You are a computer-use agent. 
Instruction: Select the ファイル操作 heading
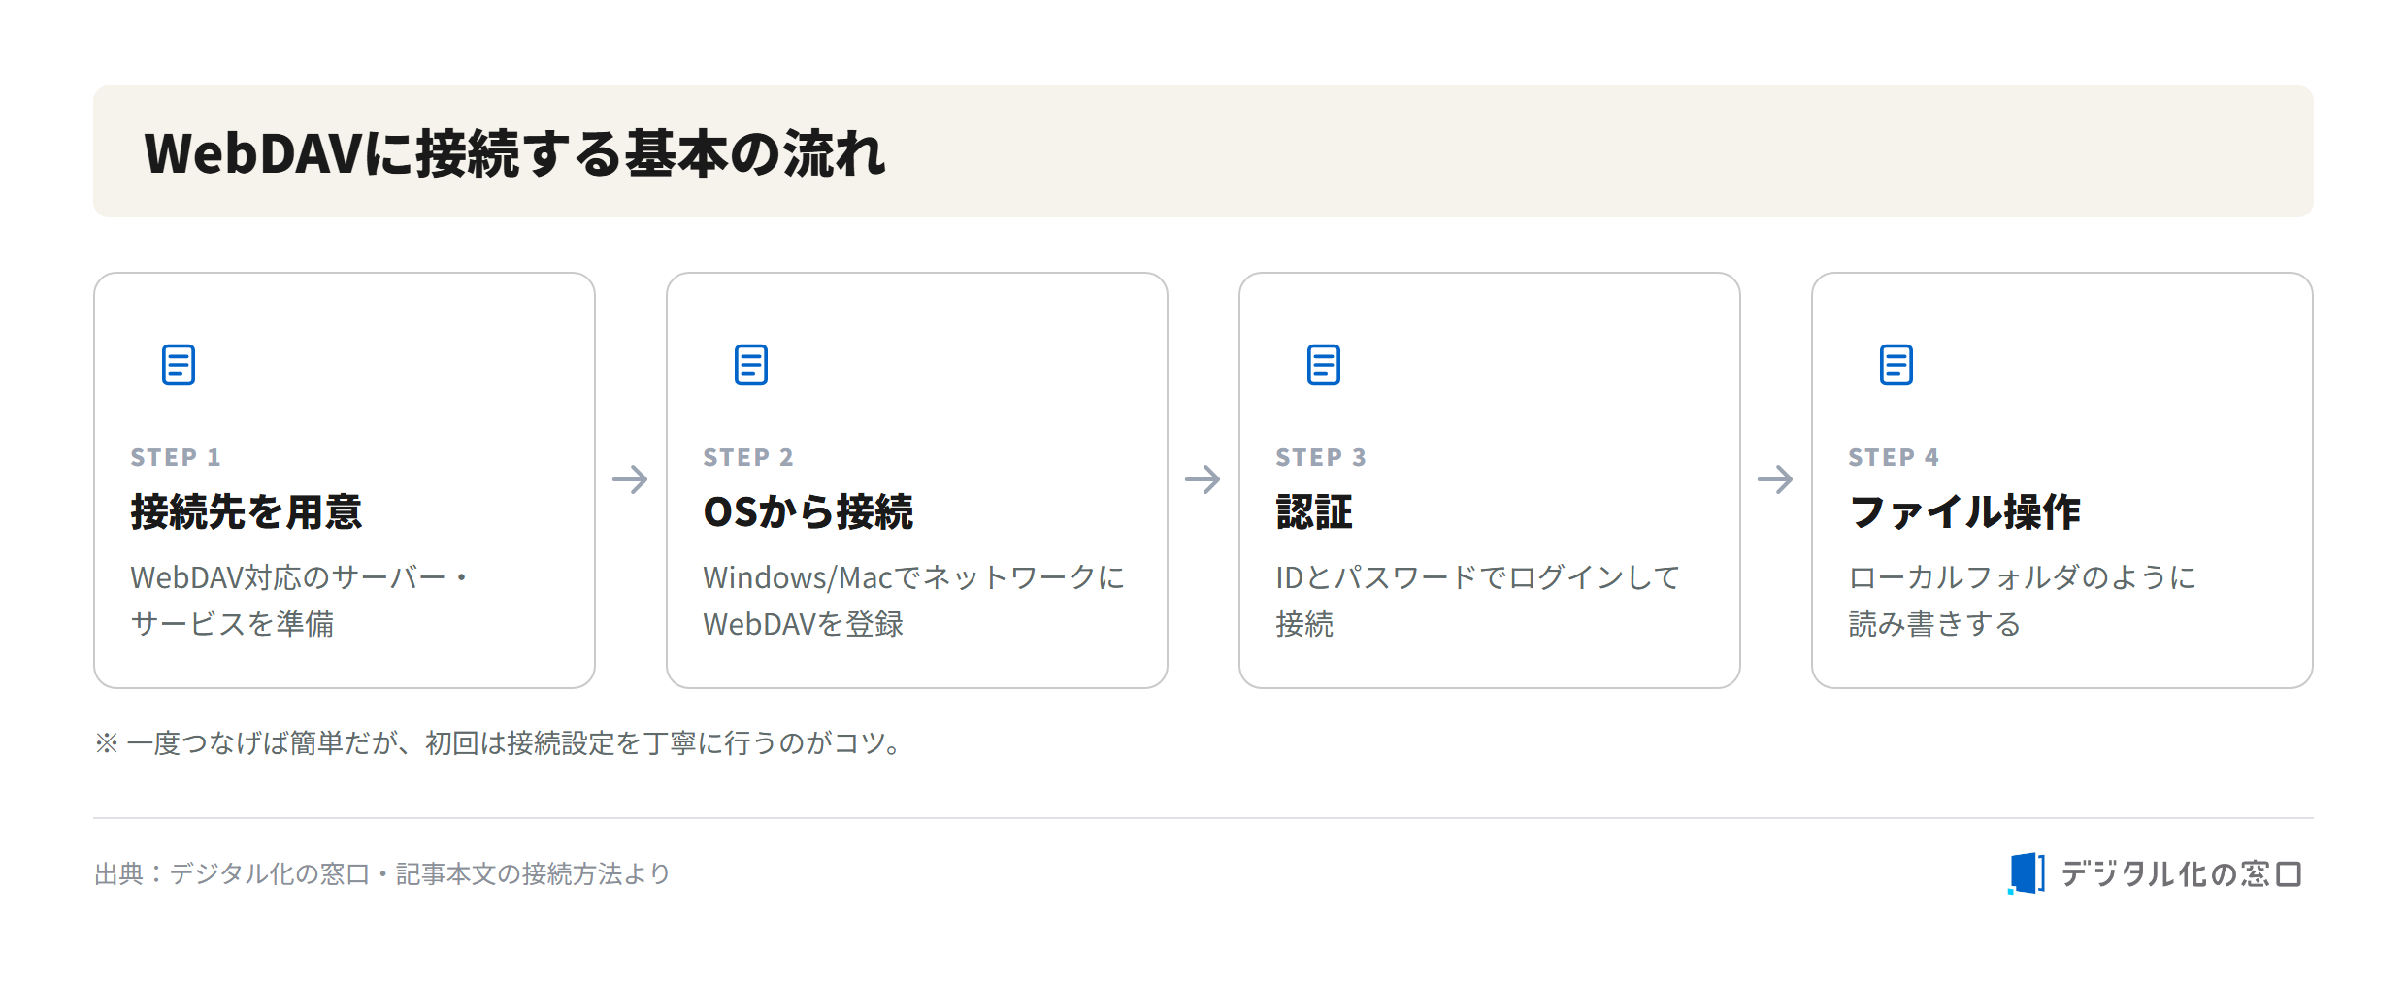(x=1964, y=512)
